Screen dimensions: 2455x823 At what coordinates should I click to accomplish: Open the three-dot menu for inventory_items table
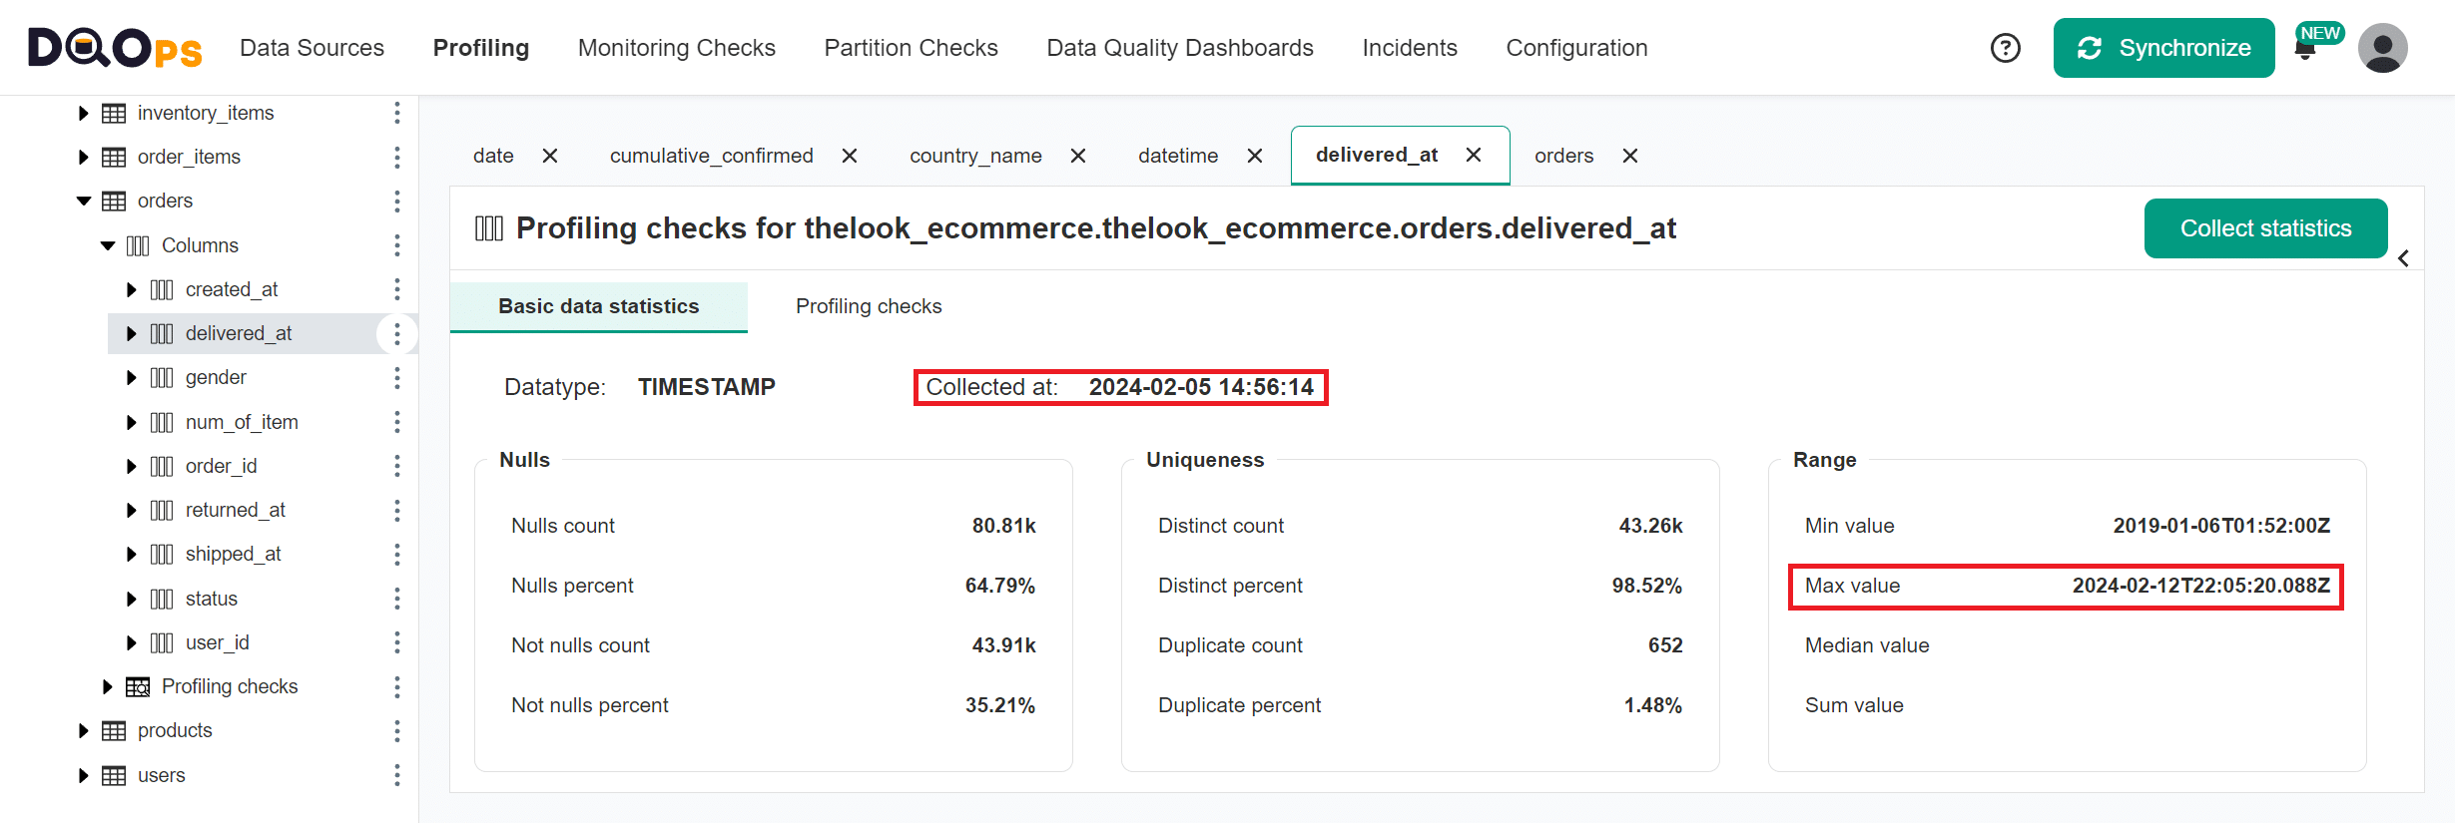coord(397,113)
